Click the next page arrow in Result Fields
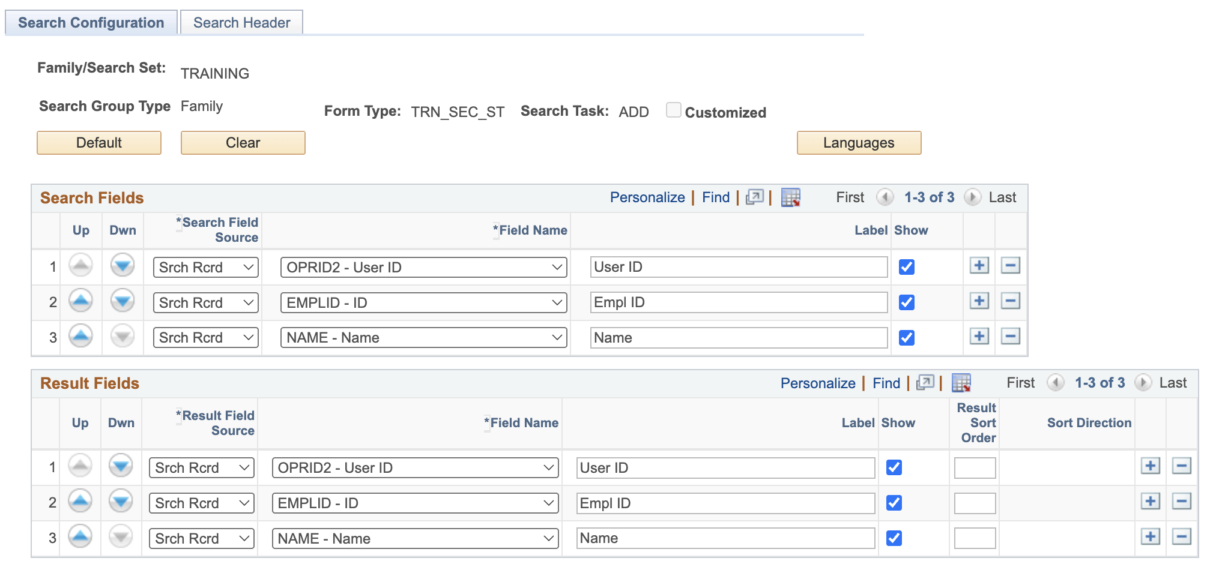Screen dimensions: 1231x570 1143,382
